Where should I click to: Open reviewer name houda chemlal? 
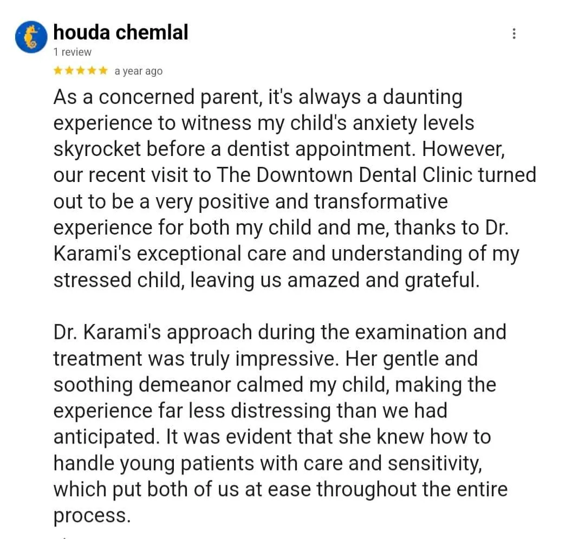tap(121, 32)
